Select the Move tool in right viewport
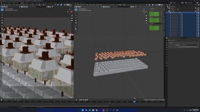200x112 pixels. (x=76, y=15)
